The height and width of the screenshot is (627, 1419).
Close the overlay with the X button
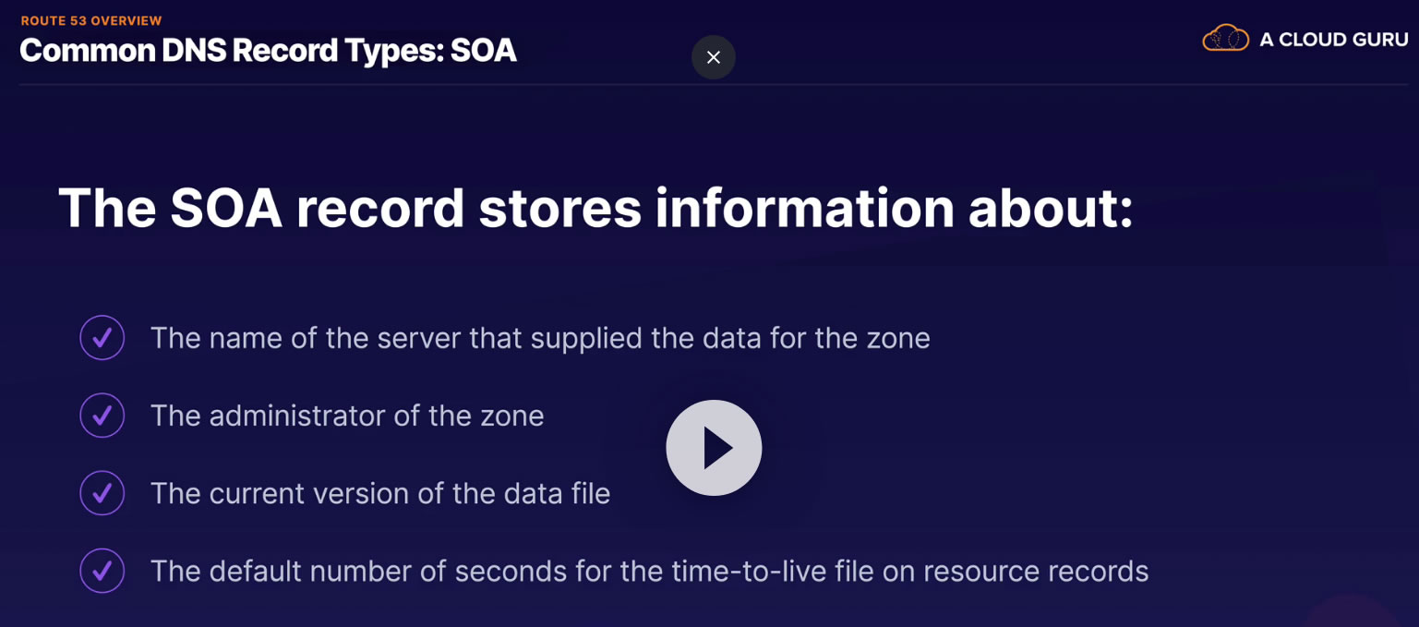pos(714,57)
